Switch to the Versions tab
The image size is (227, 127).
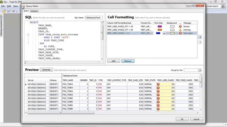coord(34,11)
